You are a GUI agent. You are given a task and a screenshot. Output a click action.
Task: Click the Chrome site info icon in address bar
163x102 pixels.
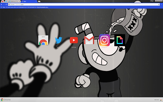(9, 5)
